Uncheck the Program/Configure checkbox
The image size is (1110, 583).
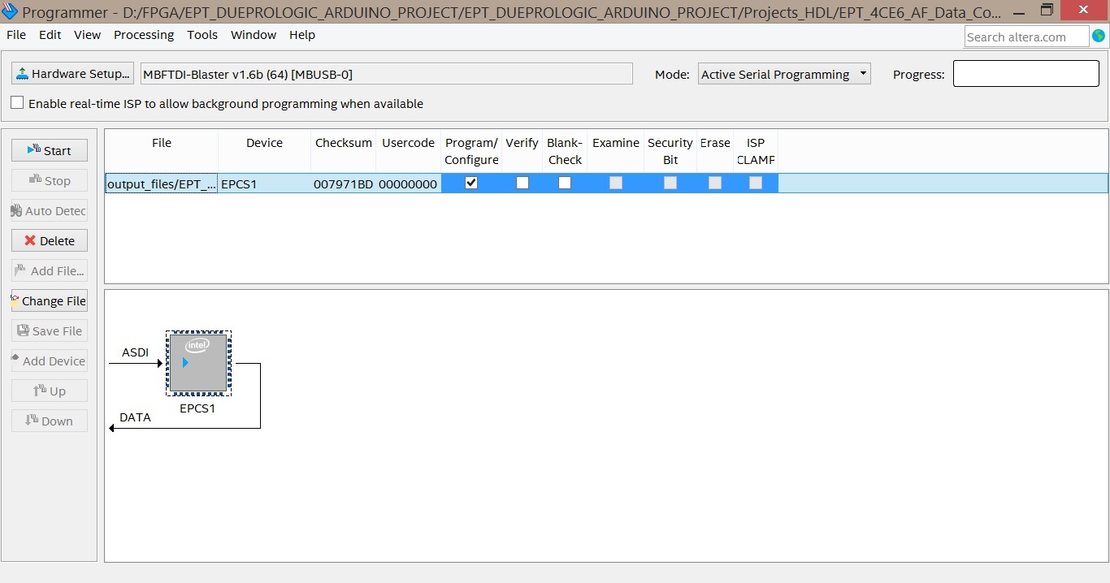[471, 183]
